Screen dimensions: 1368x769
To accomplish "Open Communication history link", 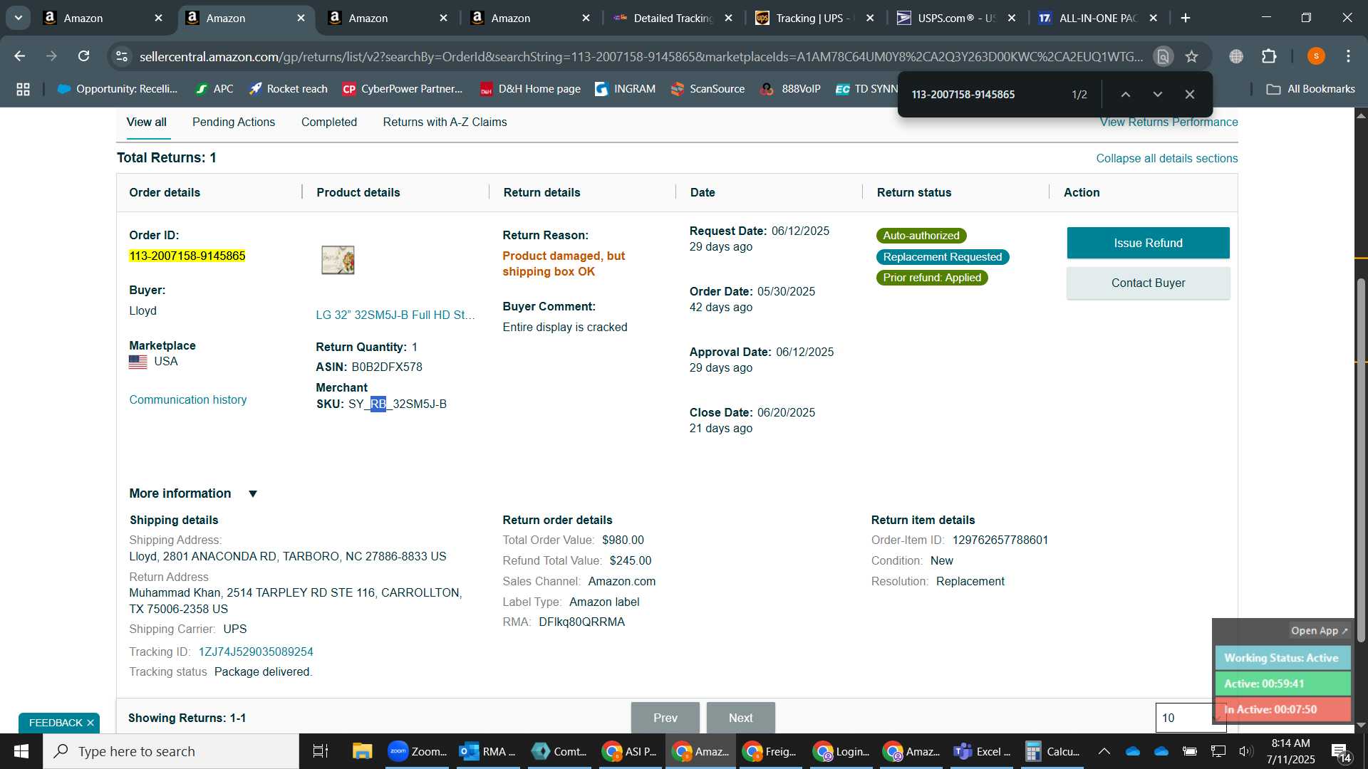I will click(x=188, y=400).
